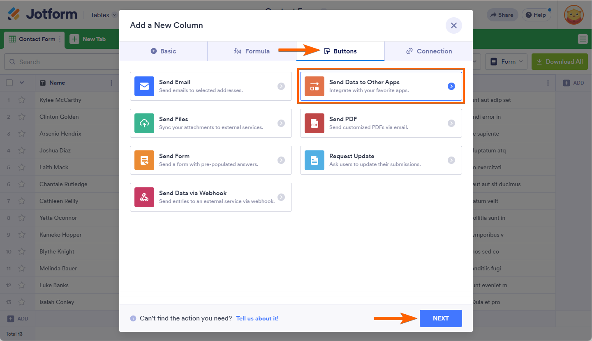This screenshot has height=341, width=592.
Task: Open the 'Tell us about it!' link
Action: click(257, 318)
